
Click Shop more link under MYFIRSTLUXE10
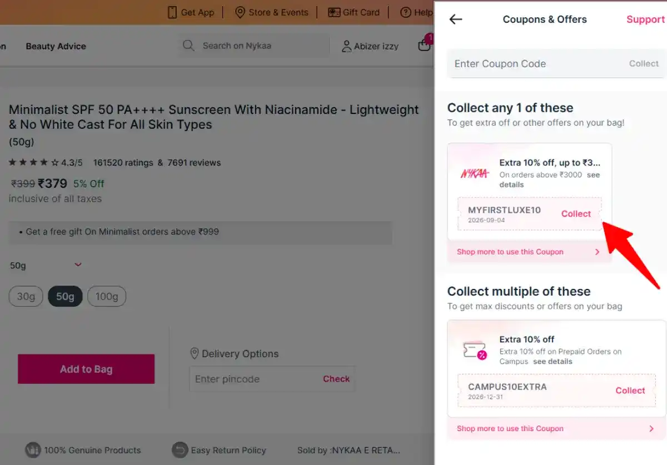[x=510, y=252]
